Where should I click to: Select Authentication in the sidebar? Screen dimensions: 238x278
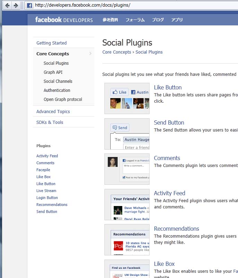[x=57, y=90]
